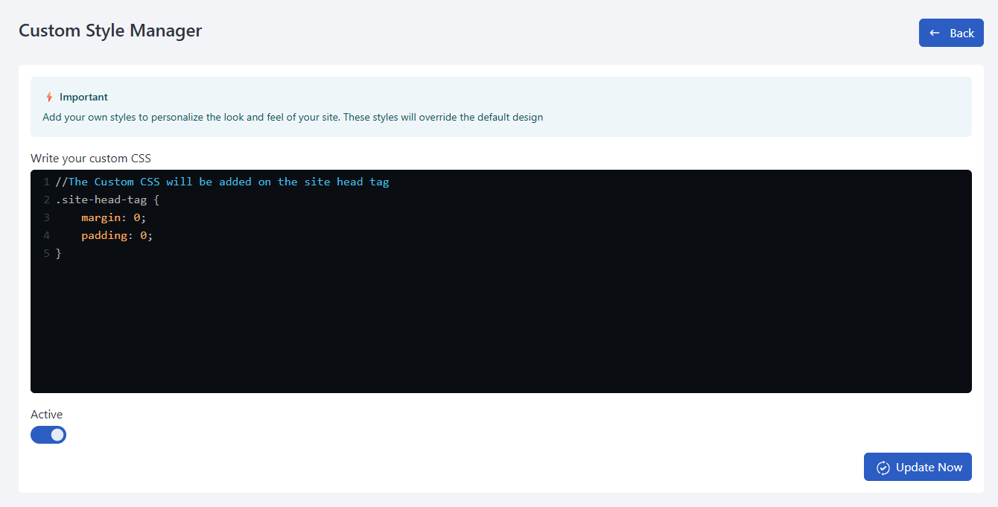Select the Important banner header text
998x507 pixels.
point(84,96)
